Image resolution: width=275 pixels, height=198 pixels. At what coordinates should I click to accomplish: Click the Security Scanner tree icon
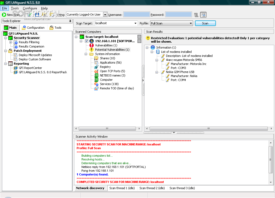[10, 38]
